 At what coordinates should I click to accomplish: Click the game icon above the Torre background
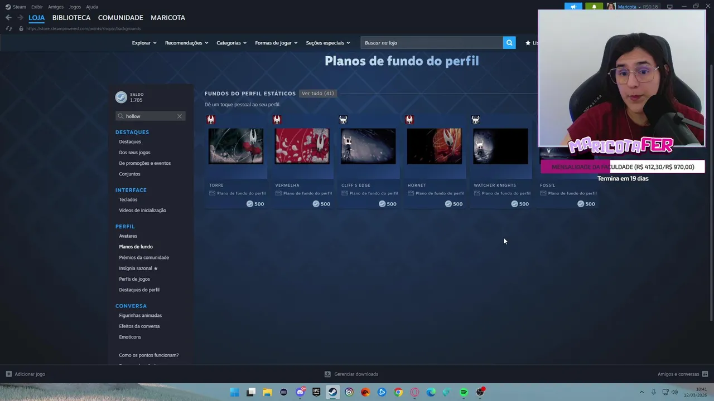click(211, 120)
